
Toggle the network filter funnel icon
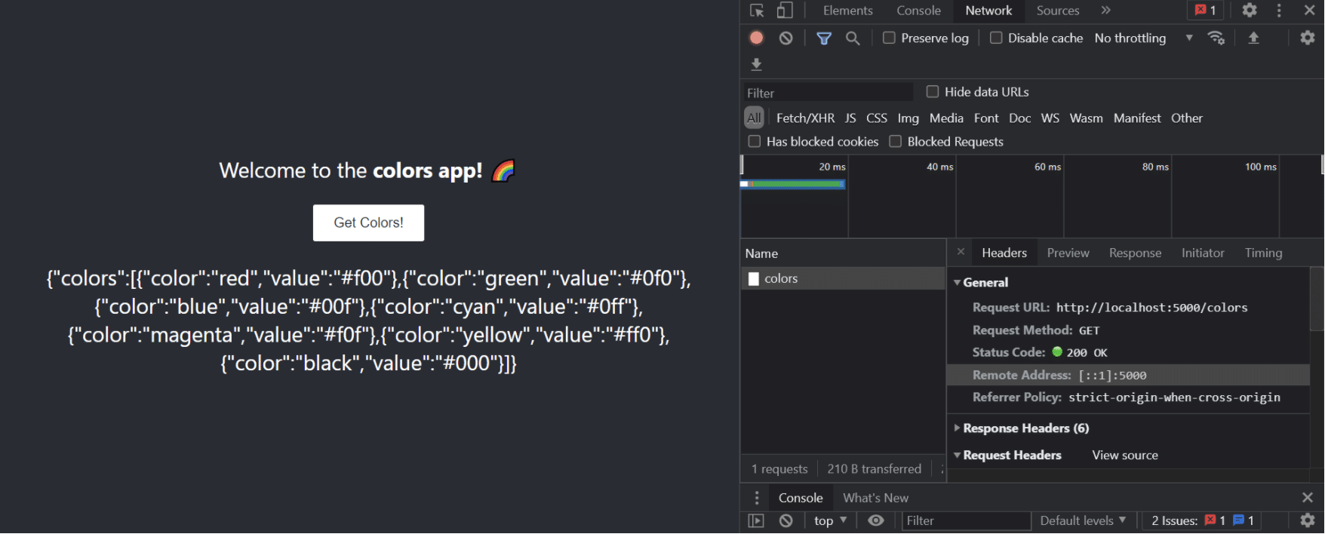[824, 38]
